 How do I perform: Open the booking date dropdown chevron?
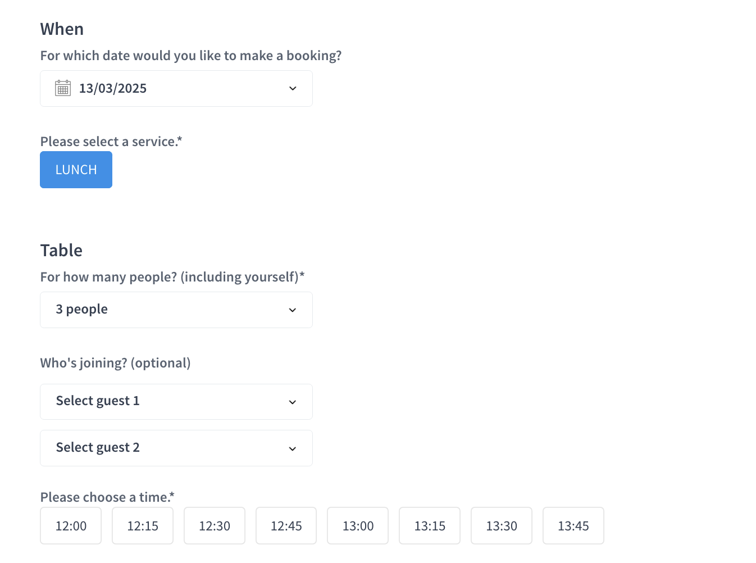pos(293,89)
